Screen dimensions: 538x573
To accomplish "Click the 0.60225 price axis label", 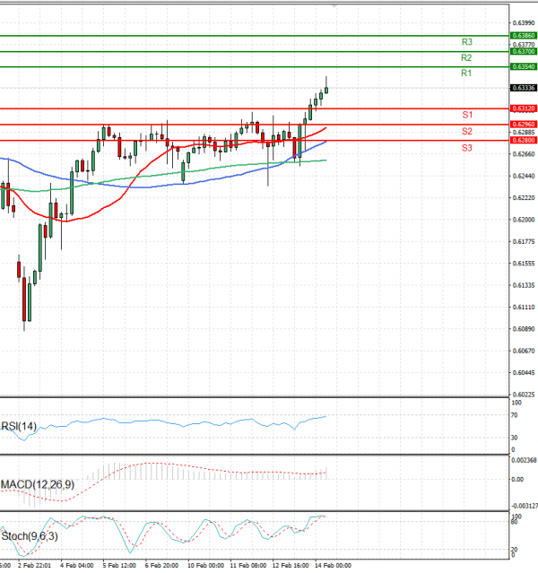I will (x=524, y=395).
